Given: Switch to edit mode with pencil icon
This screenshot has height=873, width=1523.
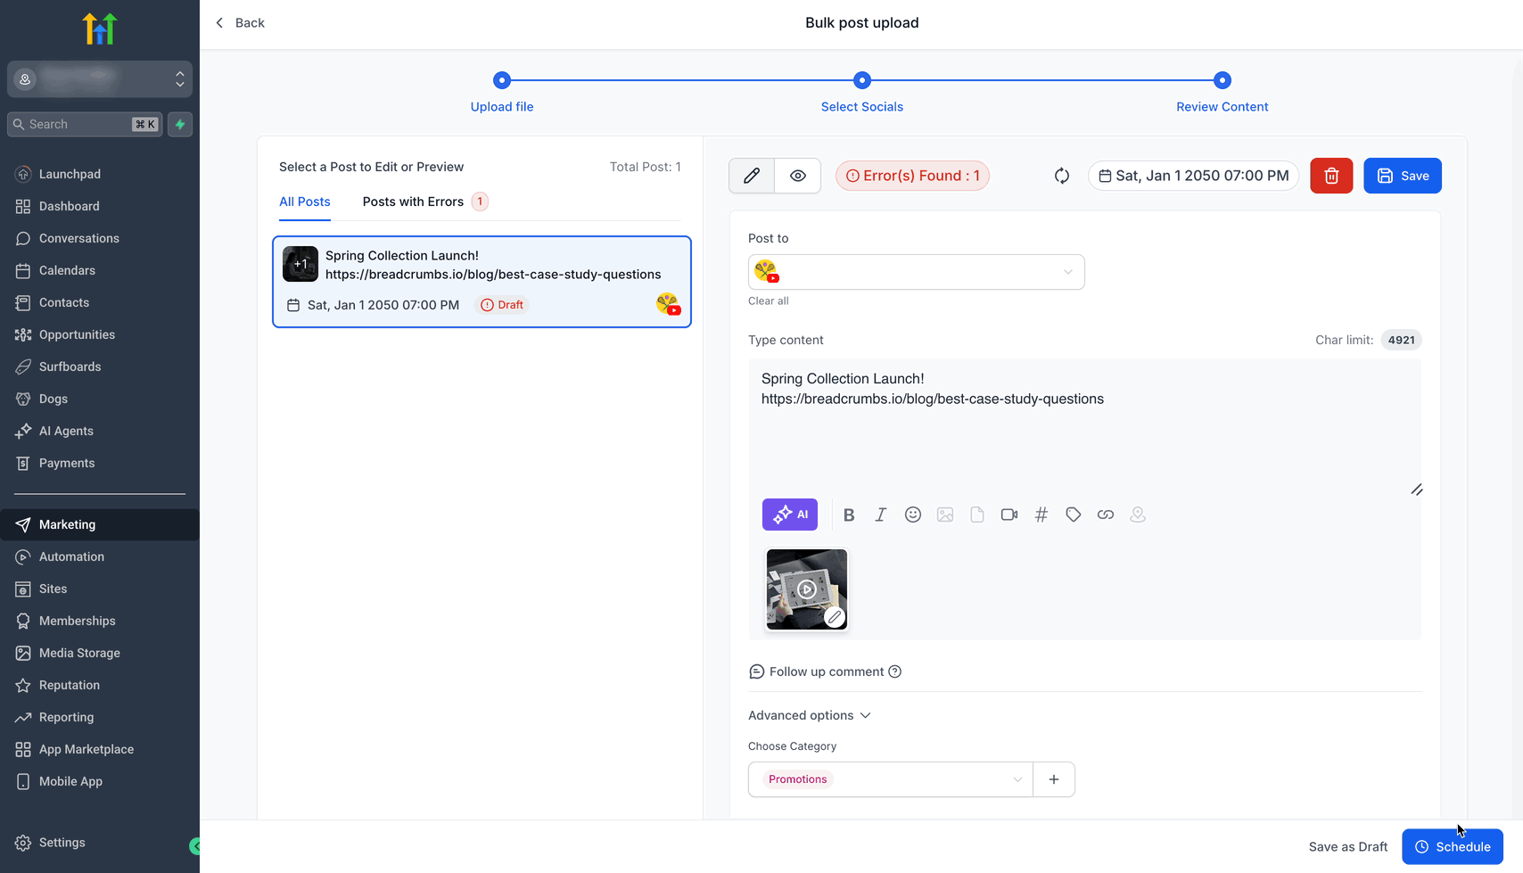Looking at the screenshot, I should pyautogui.click(x=752, y=176).
